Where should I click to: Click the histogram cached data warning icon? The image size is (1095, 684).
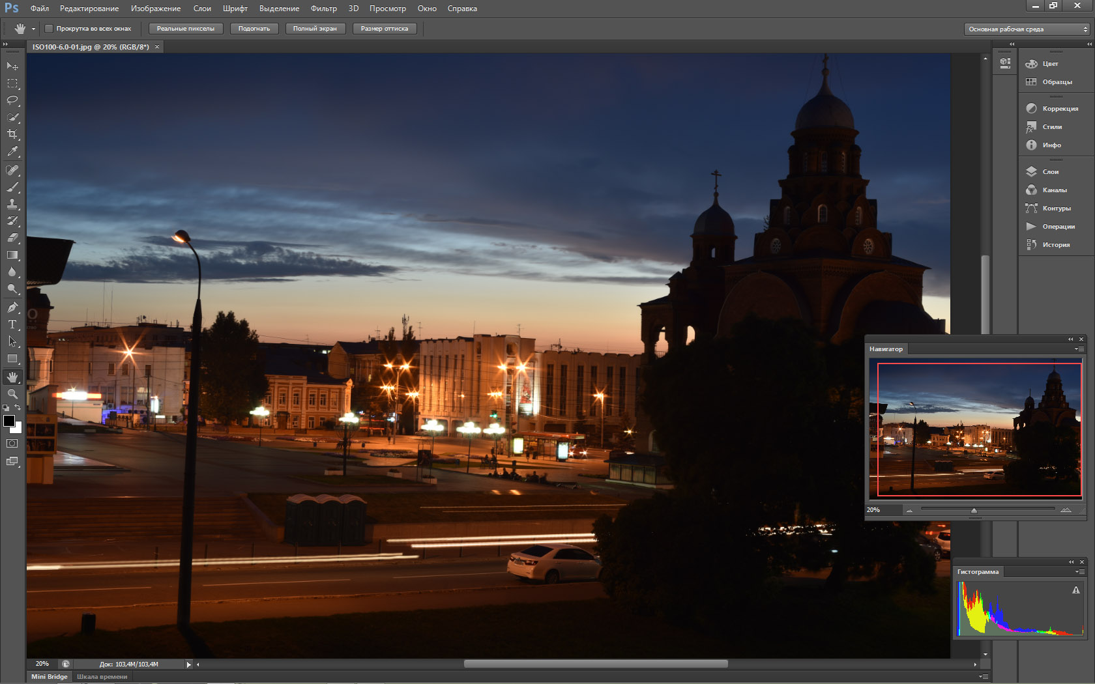tap(1075, 590)
